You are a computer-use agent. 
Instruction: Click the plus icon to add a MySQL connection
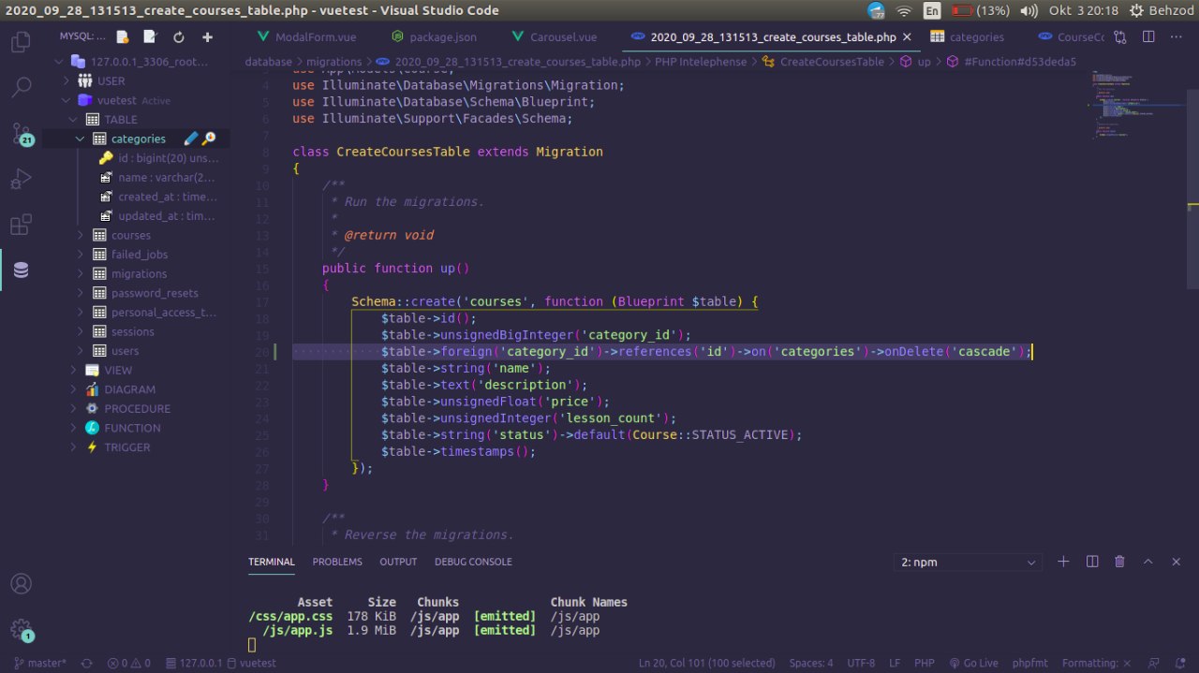(x=207, y=37)
